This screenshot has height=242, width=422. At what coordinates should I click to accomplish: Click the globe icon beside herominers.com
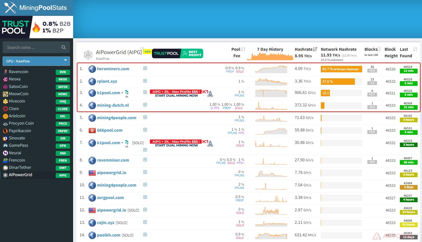coord(92,69)
